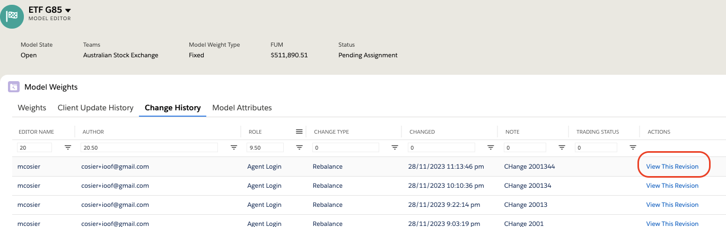Click the ETF G85 model flag icon

click(12, 16)
